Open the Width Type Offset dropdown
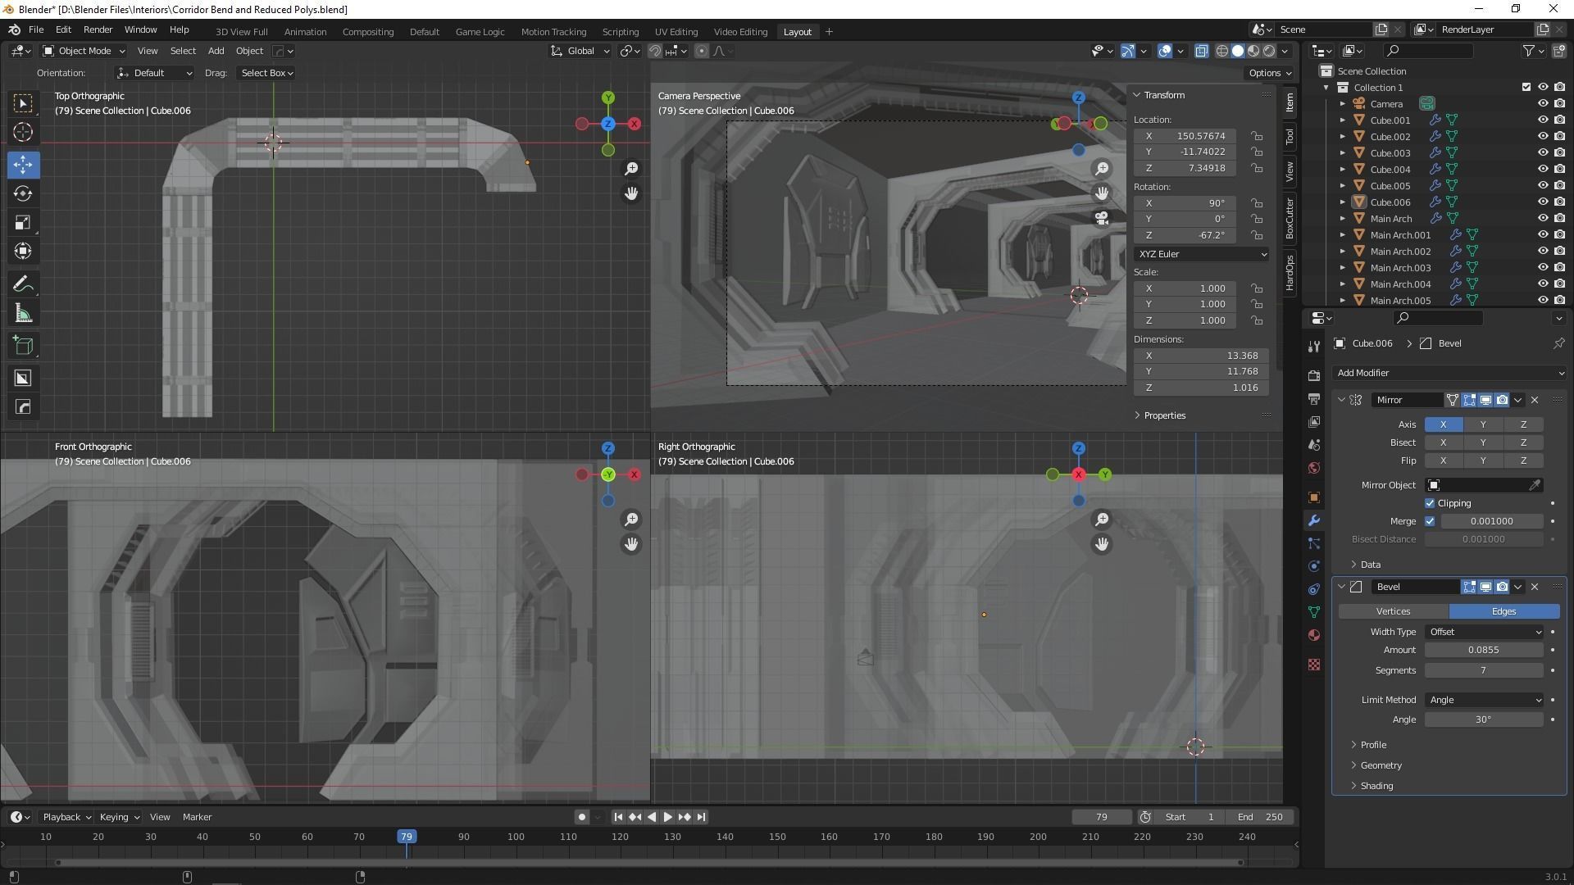 [1485, 632]
